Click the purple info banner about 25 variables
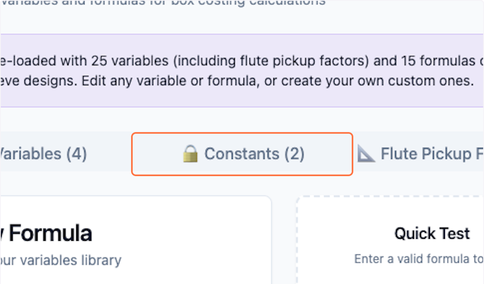 click(242, 71)
